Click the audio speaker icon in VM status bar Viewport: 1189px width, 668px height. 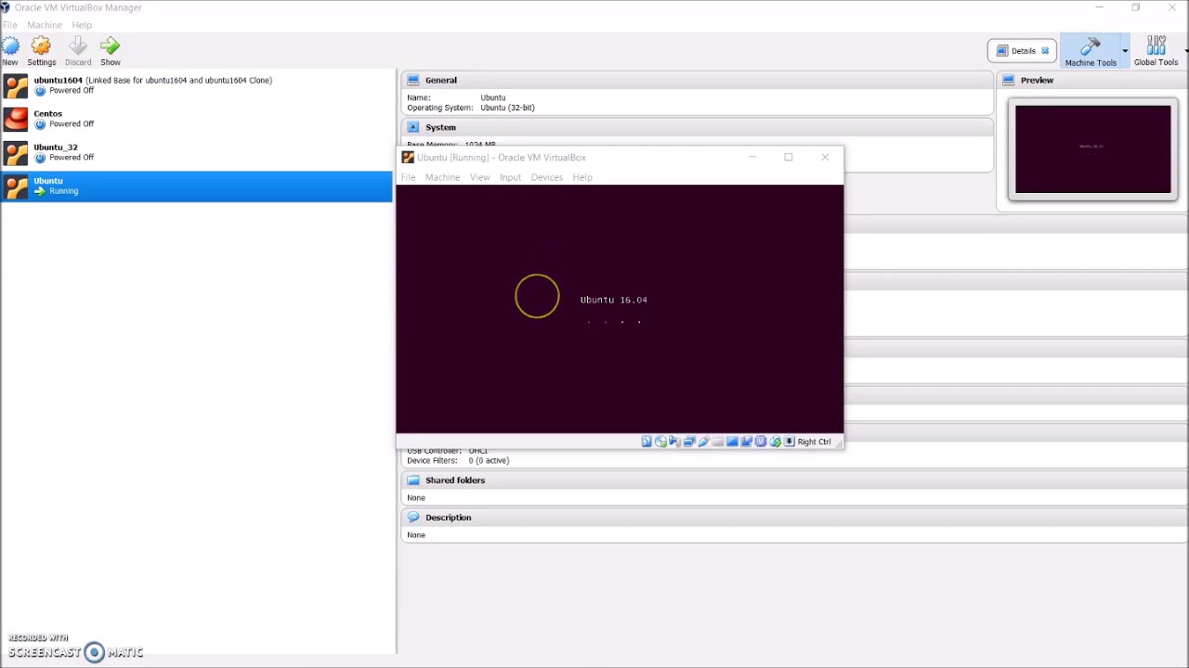pyautogui.click(x=674, y=442)
